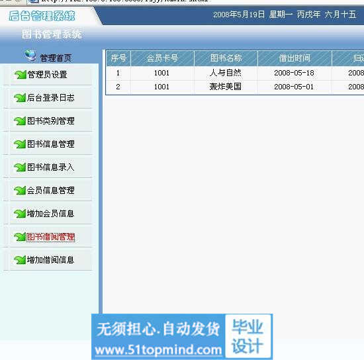Image resolution: width=364 pixels, height=360 pixels.
Task: Click the 借出时间 column header
Action: pos(295,58)
